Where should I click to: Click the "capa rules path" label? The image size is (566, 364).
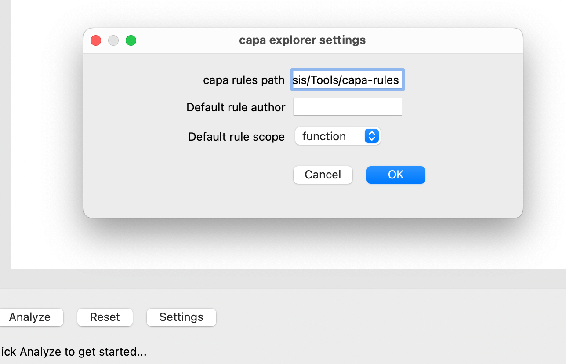click(x=244, y=80)
